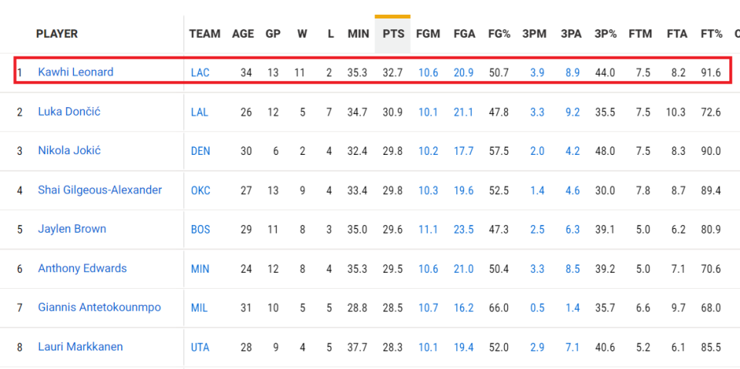
Task: Sort the table by PTS column
Action: (392, 34)
